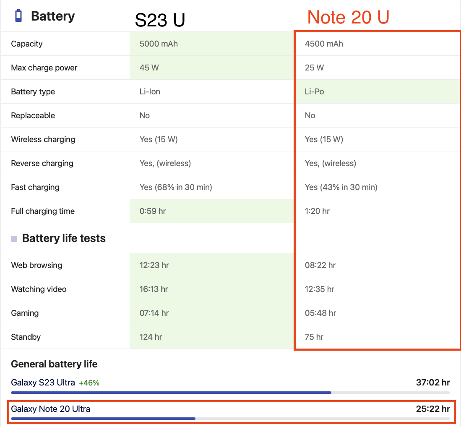Click the 124 hr standby value

click(151, 337)
